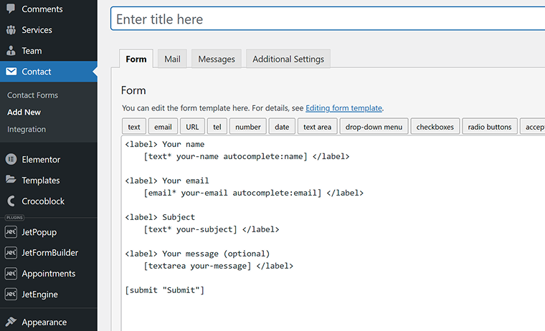Insert a radio buttons tag
Screen dimensions: 545x331
tap(489, 127)
